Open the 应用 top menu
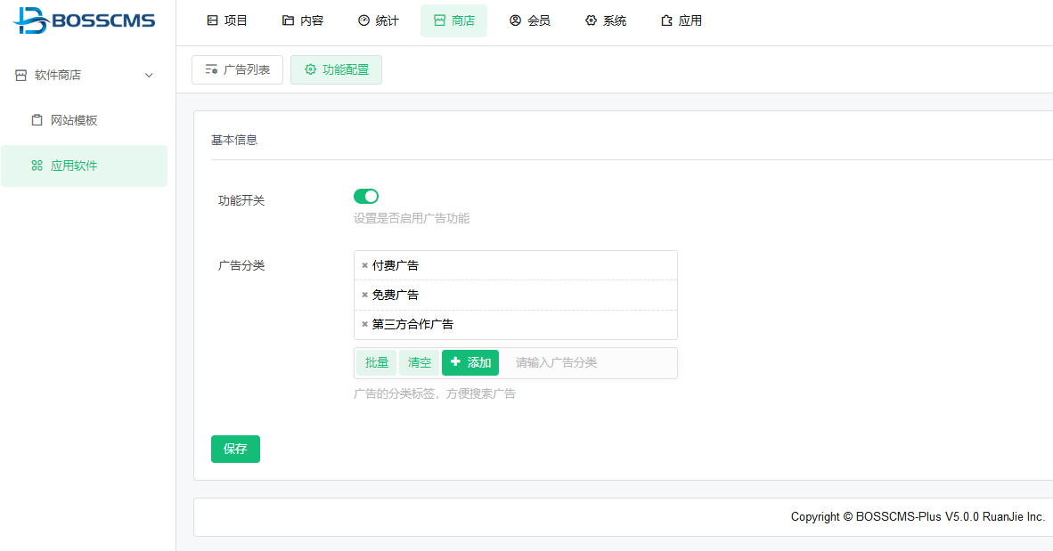 (682, 20)
